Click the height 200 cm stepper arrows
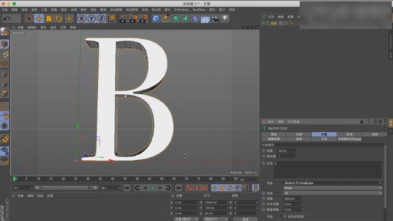Image resolution: width=393 pixels, height=221 pixels. point(302,198)
